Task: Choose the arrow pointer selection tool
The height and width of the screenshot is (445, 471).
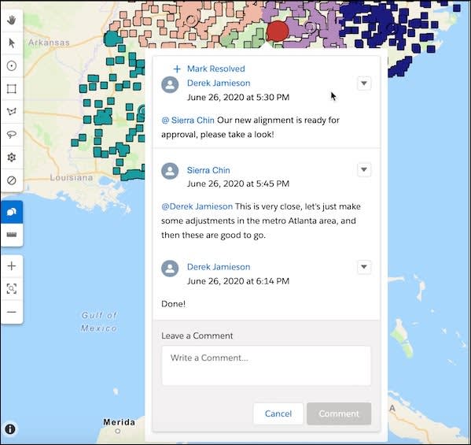Action: [x=12, y=43]
